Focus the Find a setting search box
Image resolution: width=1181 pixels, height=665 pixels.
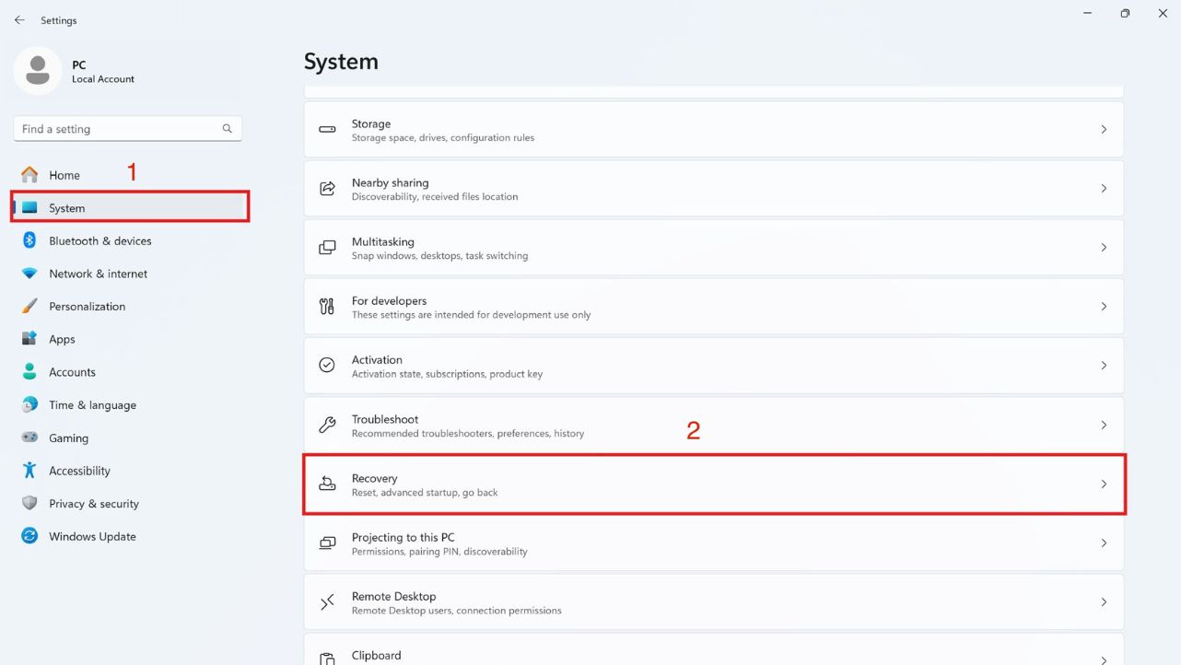click(128, 129)
